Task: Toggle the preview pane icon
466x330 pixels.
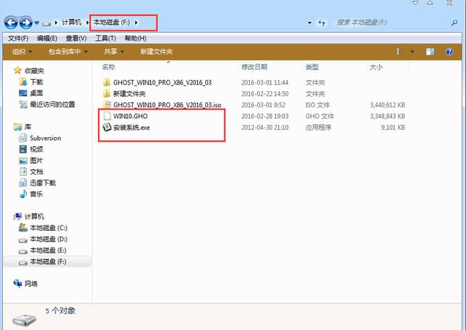Action: (x=429, y=52)
